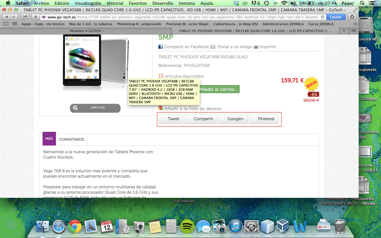
Task: Open Spotlight search in menu bar
Action: click(x=362, y=3)
